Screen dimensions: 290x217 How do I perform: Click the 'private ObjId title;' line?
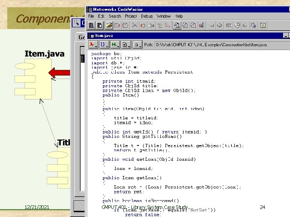tap(130, 86)
